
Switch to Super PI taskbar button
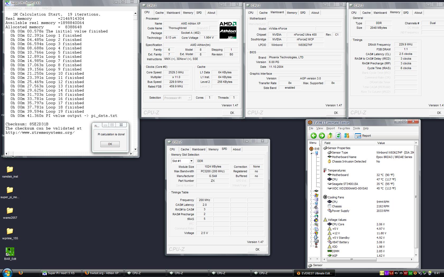tap(61, 273)
